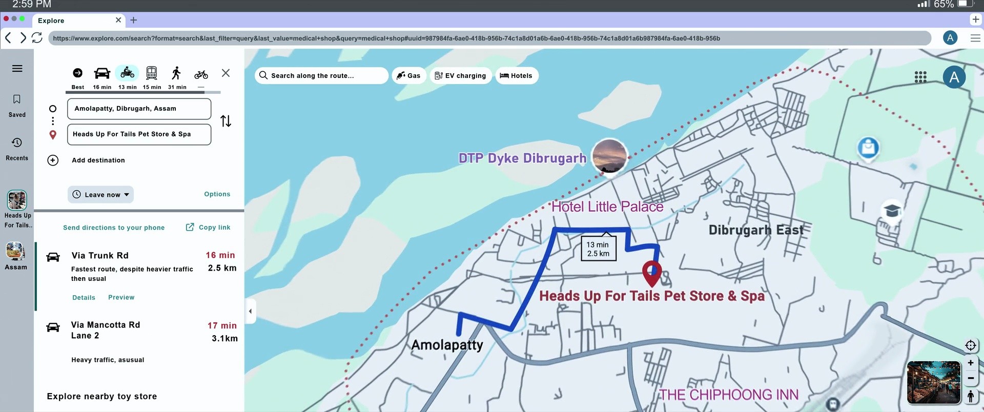
Task: Swap start and destination locations
Action: coord(225,121)
